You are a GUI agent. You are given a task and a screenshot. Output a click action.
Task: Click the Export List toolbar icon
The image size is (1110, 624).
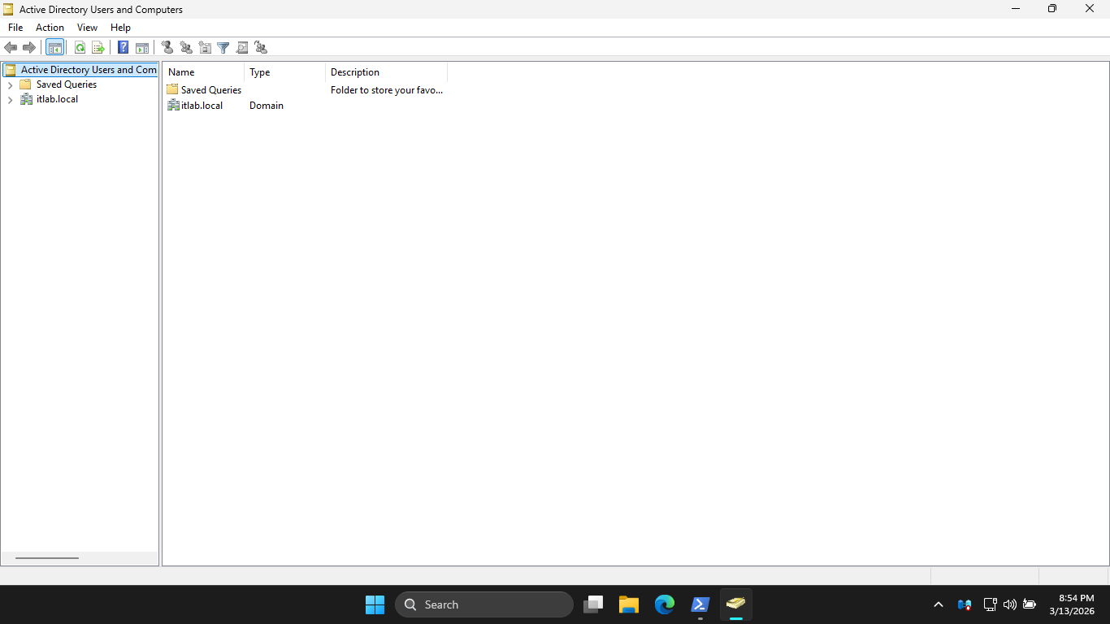click(x=98, y=48)
